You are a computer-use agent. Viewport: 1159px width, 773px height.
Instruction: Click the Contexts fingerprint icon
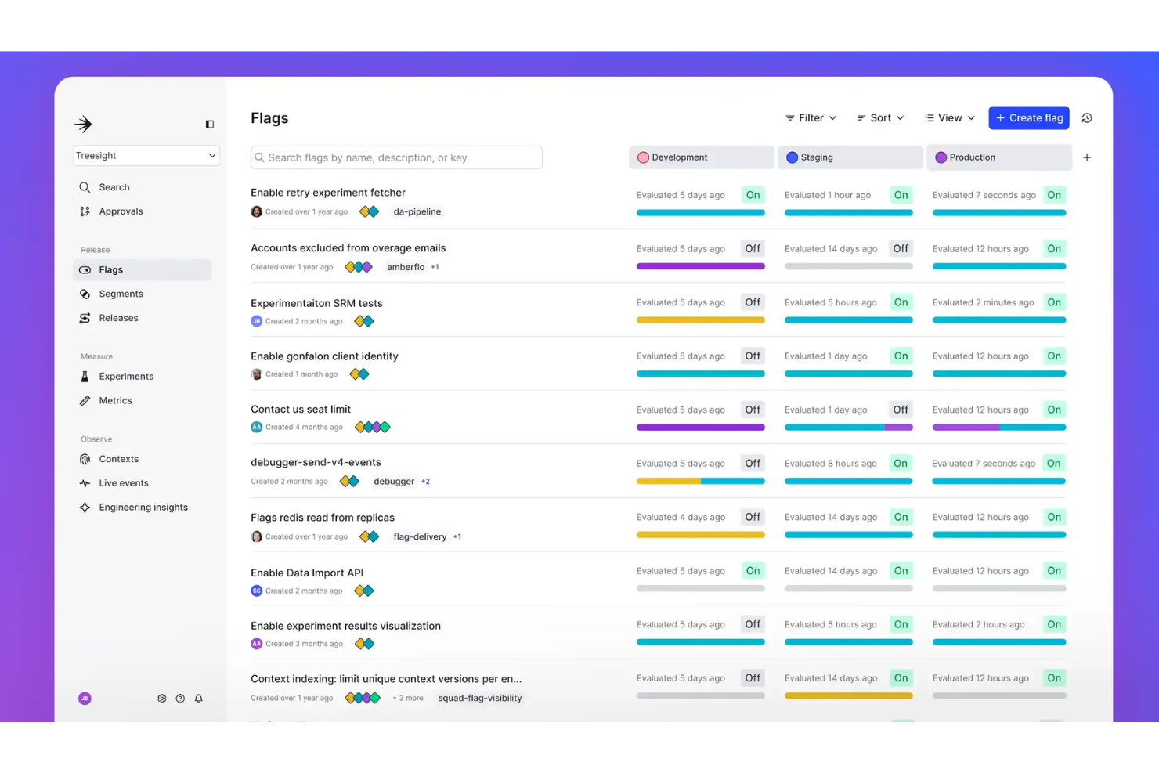pos(85,460)
